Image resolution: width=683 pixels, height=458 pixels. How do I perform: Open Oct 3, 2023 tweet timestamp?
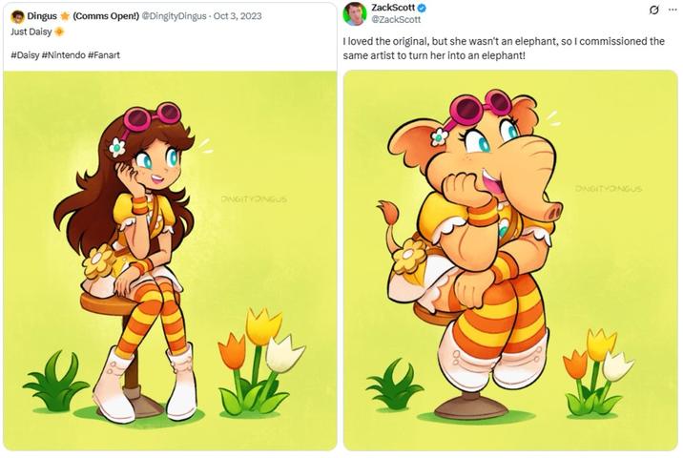click(238, 16)
